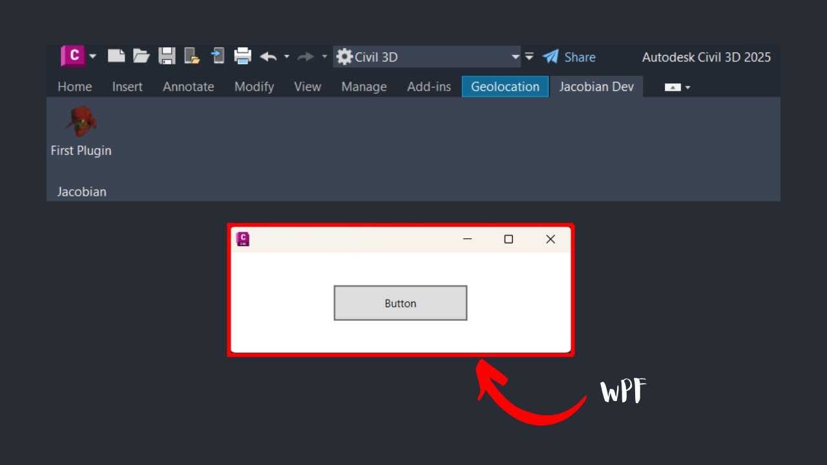Switch to the Insert ribbon tab

[127, 87]
